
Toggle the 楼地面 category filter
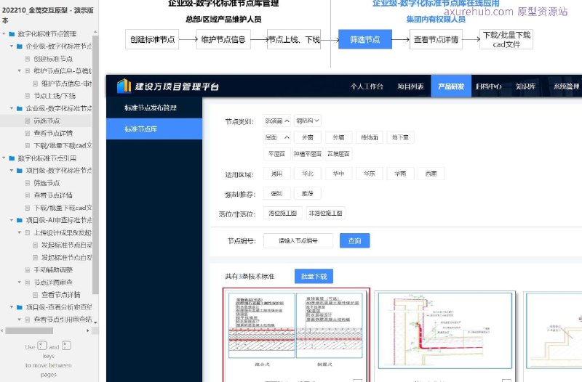click(370, 137)
